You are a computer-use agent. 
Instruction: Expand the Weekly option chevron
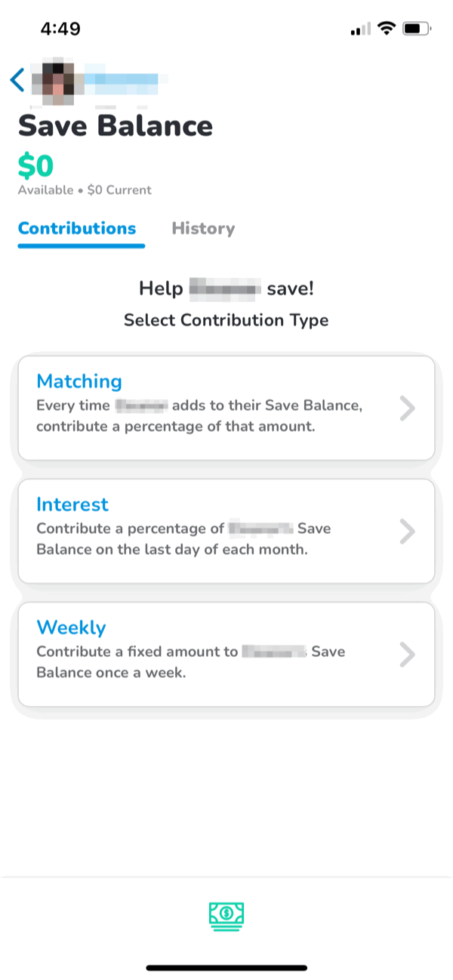[x=408, y=655]
